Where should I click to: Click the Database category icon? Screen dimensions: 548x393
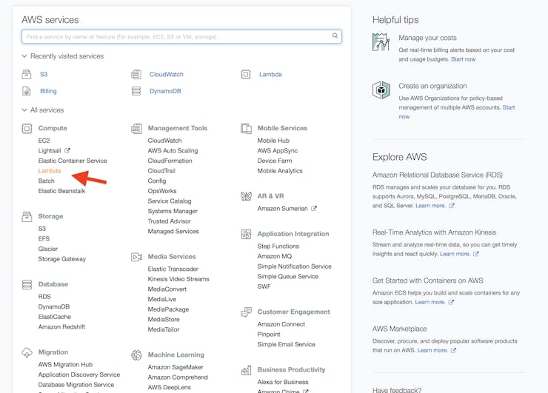tap(27, 284)
